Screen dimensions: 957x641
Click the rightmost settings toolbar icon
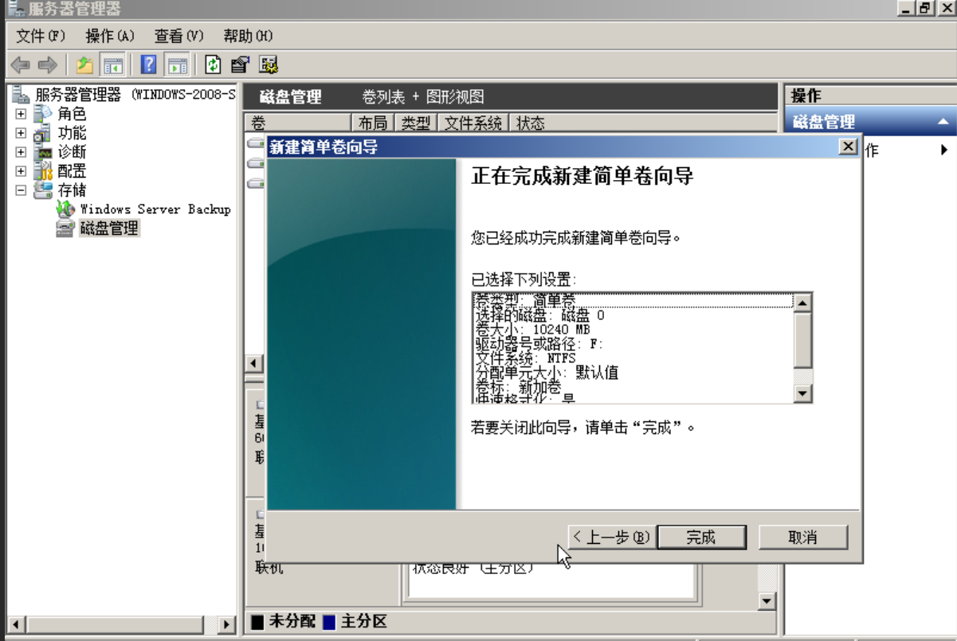point(268,65)
